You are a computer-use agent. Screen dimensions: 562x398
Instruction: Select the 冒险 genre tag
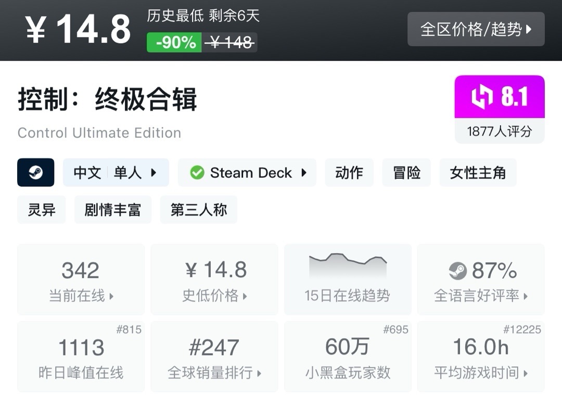[x=406, y=173]
